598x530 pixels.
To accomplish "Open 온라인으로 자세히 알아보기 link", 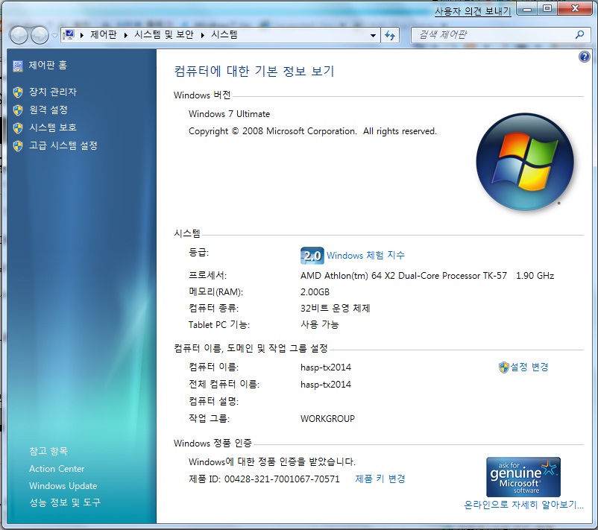I will pyautogui.click(x=523, y=505).
